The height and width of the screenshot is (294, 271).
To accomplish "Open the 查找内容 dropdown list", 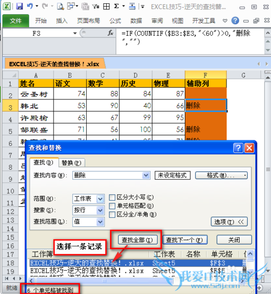I will (146, 175).
